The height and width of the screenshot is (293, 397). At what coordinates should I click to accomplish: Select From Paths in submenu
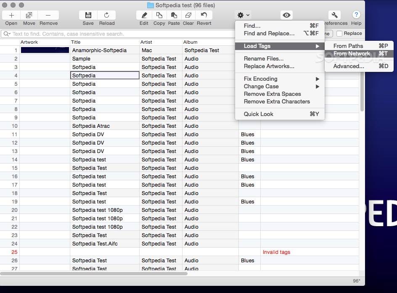(359, 46)
